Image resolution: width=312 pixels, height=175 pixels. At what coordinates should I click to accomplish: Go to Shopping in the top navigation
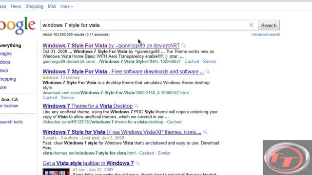35,6
